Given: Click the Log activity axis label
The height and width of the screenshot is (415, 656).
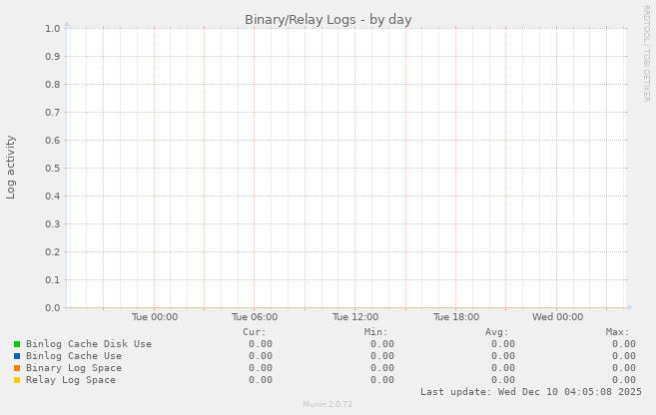Looking at the screenshot, I should click(10, 168).
